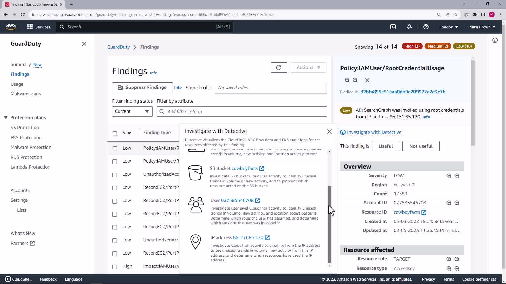
Task: Collapse the Protection plans section
Action: pyautogui.click(x=6, y=118)
